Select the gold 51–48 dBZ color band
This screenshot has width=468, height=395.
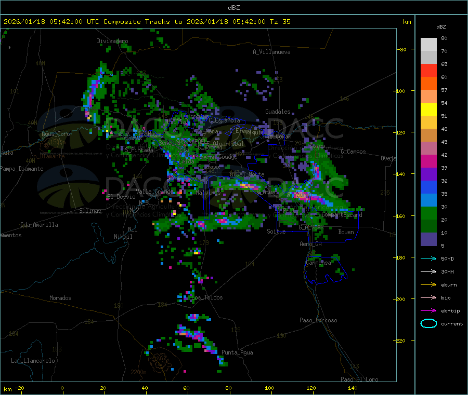tap(428, 122)
